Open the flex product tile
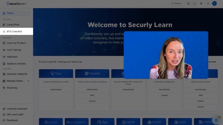 click(103, 122)
